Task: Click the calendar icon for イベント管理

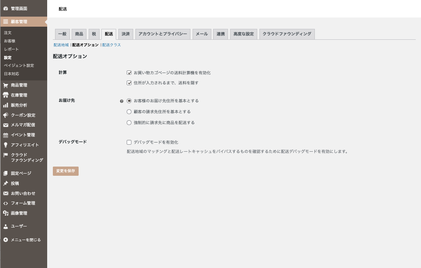Action: click(x=6, y=135)
